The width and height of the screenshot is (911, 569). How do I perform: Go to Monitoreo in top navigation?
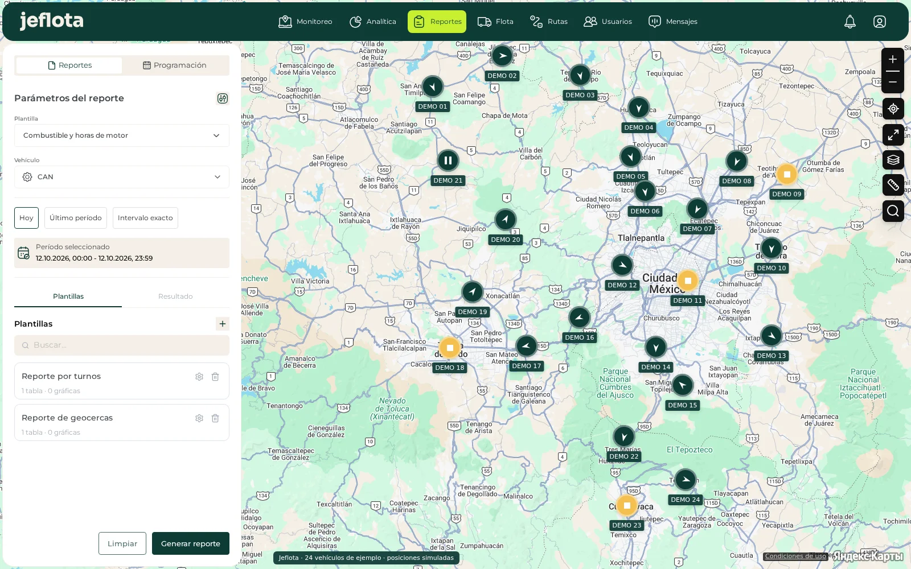pos(305,22)
